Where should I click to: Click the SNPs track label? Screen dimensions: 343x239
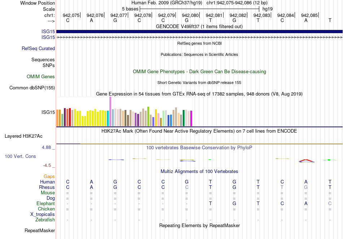[49, 65]
